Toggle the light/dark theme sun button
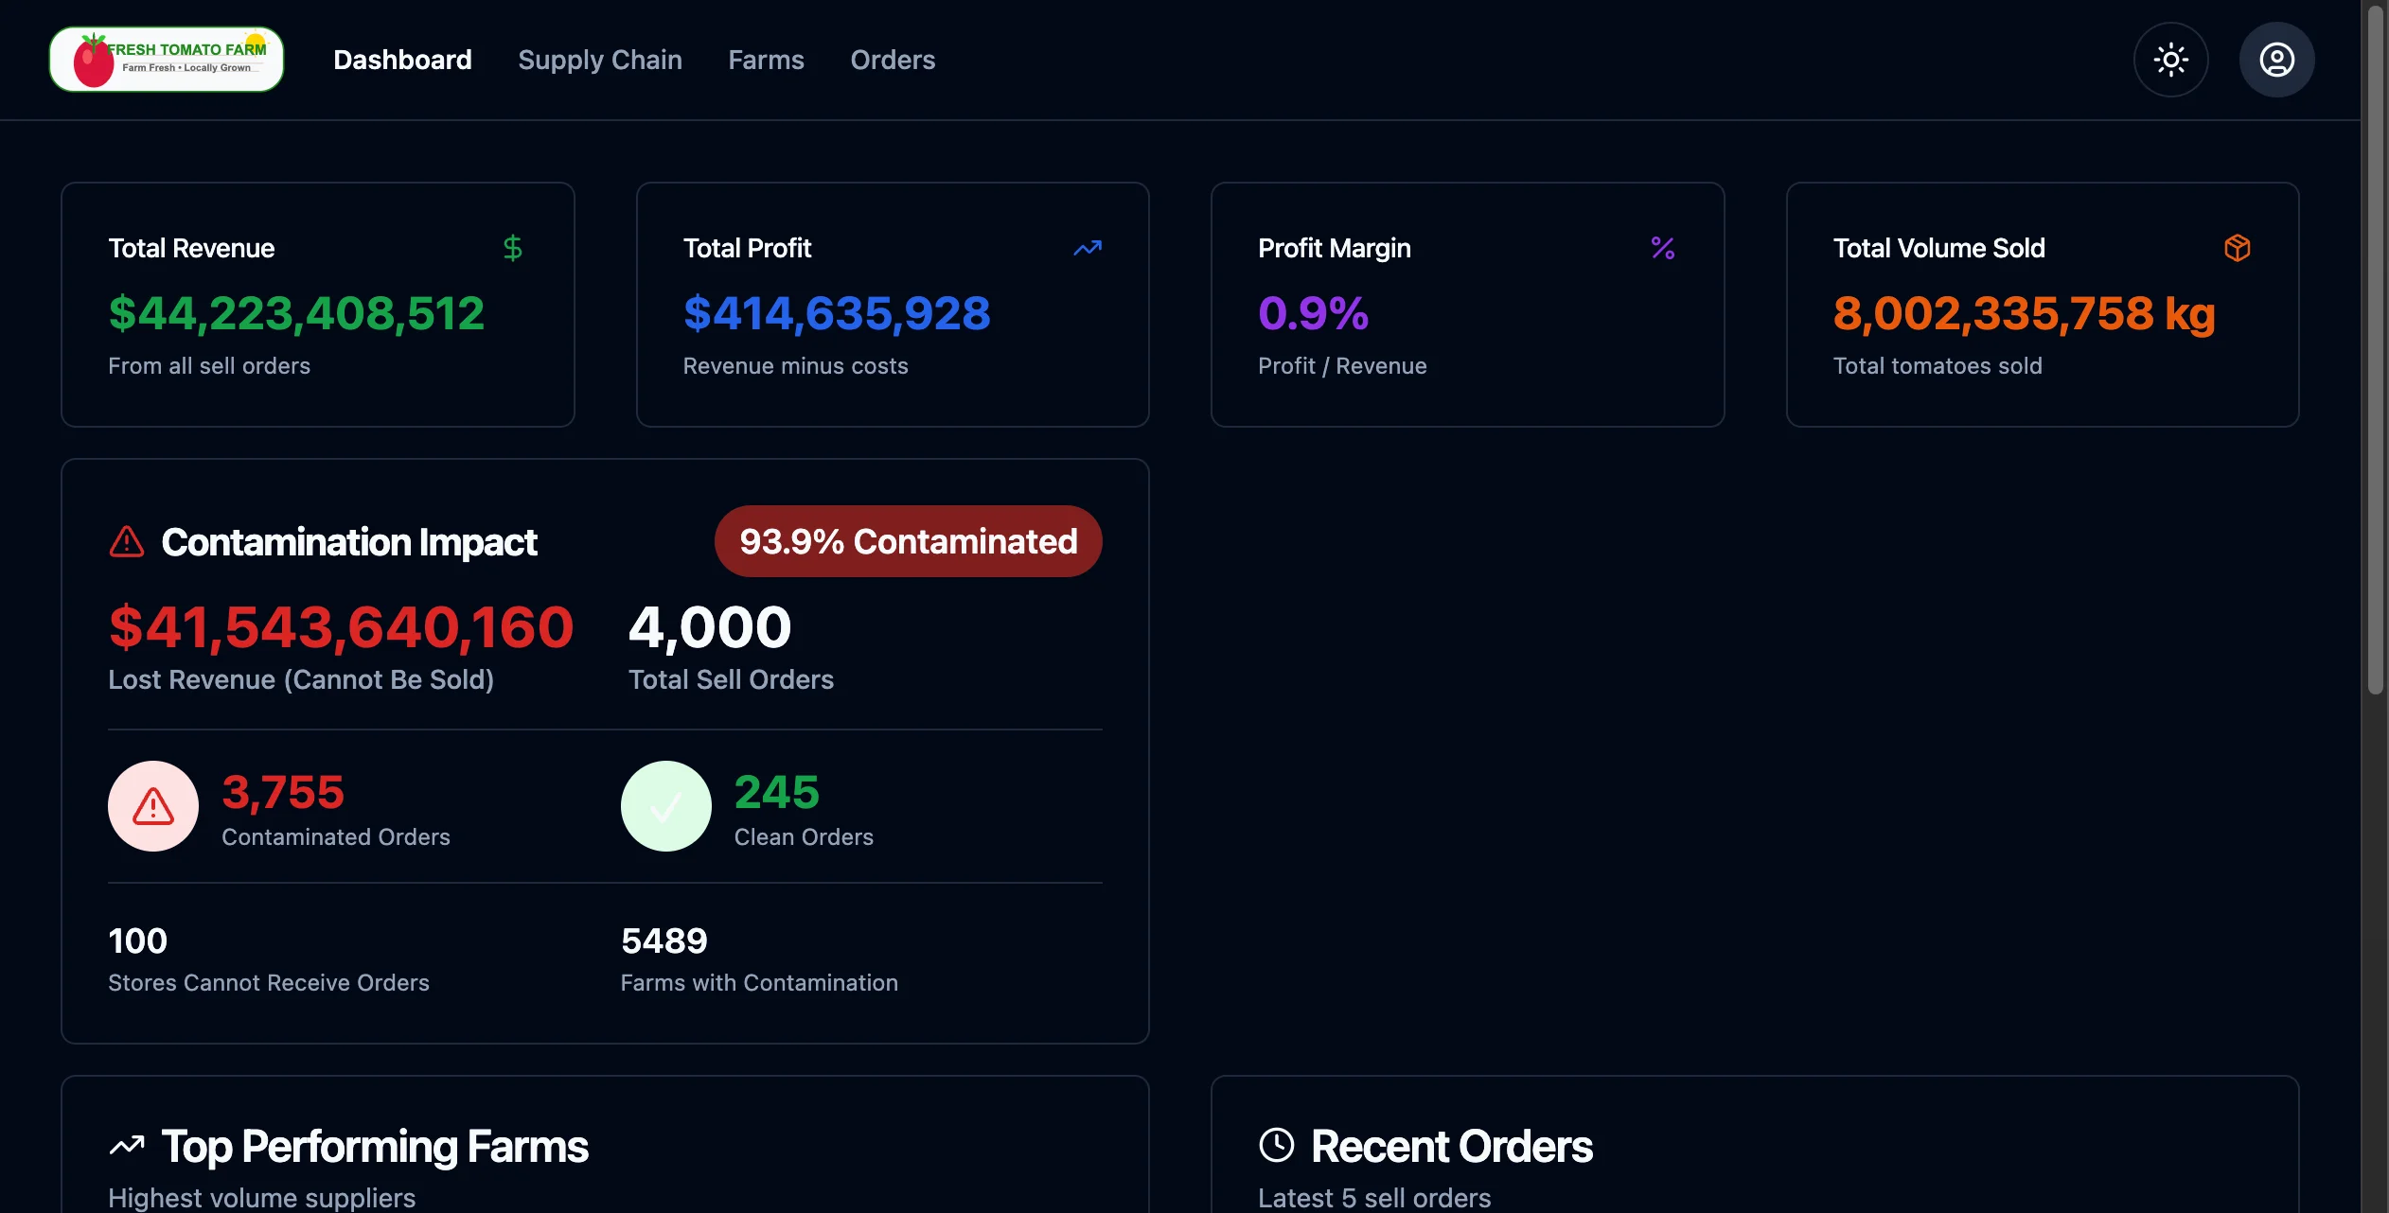Viewport: 2389px width, 1213px height. tap(2170, 60)
